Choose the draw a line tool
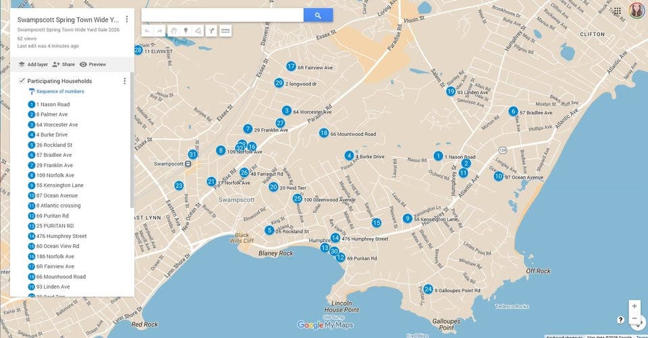648x338 pixels. 198,30
